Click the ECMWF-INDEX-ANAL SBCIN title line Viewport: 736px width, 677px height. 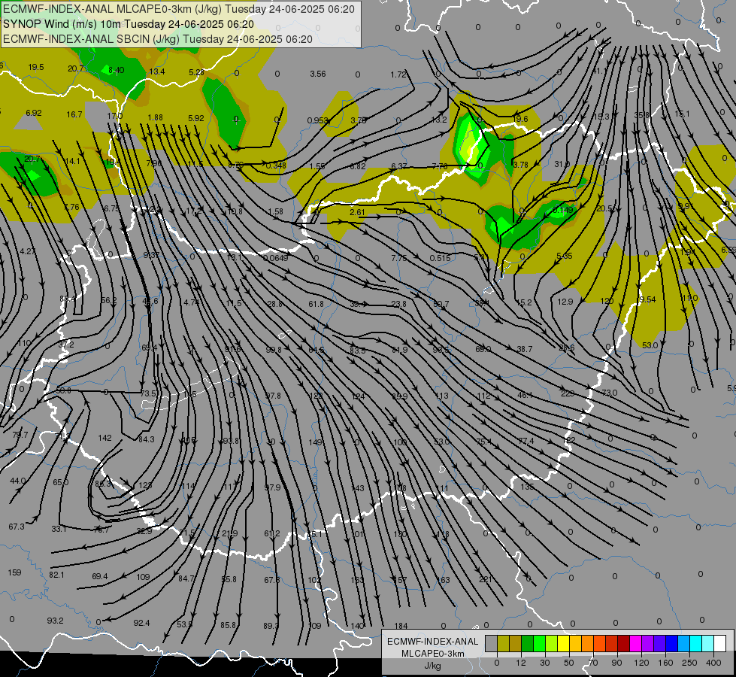pyautogui.click(x=158, y=39)
